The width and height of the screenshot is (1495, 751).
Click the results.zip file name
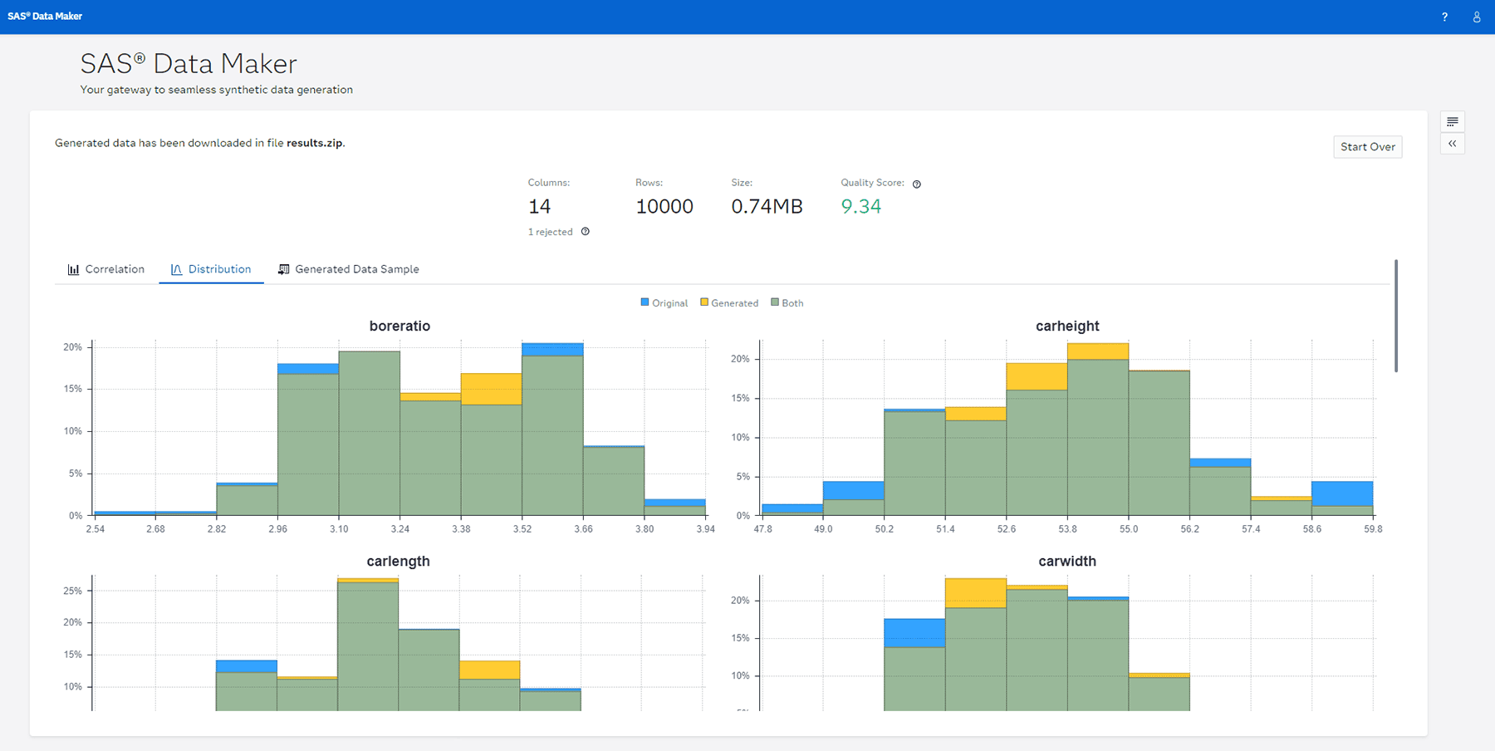(316, 142)
